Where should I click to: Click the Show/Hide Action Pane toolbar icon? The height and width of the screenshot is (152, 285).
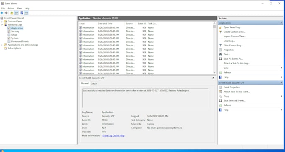pos(26,13)
